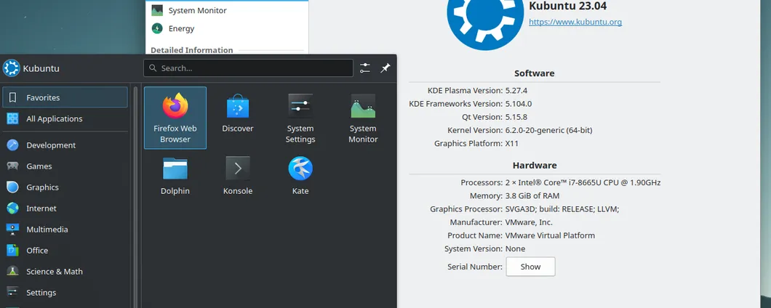The image size is (771, 308).
Task: Click the Product Name VMware Virtual Platform
Action: (x=550, y=235)
